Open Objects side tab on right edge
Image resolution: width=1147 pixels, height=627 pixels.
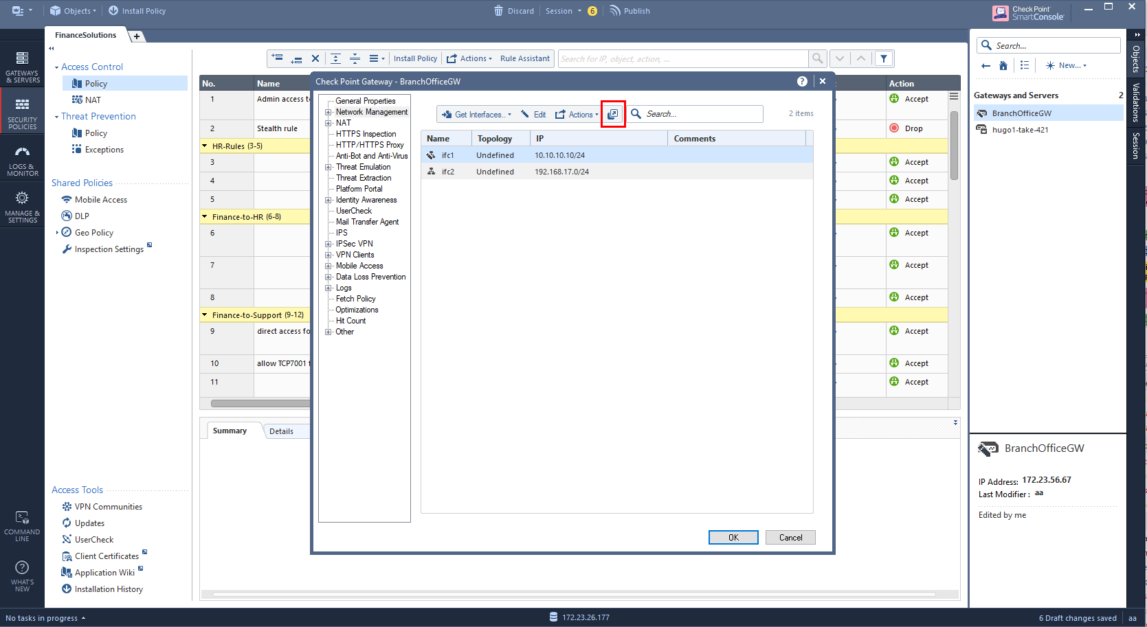pos(1136,59)
